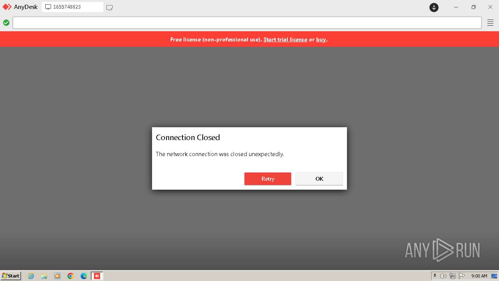This screenshot has width=499, height=281.
Task: Focus the remote address input field
Action: (247, 23)
